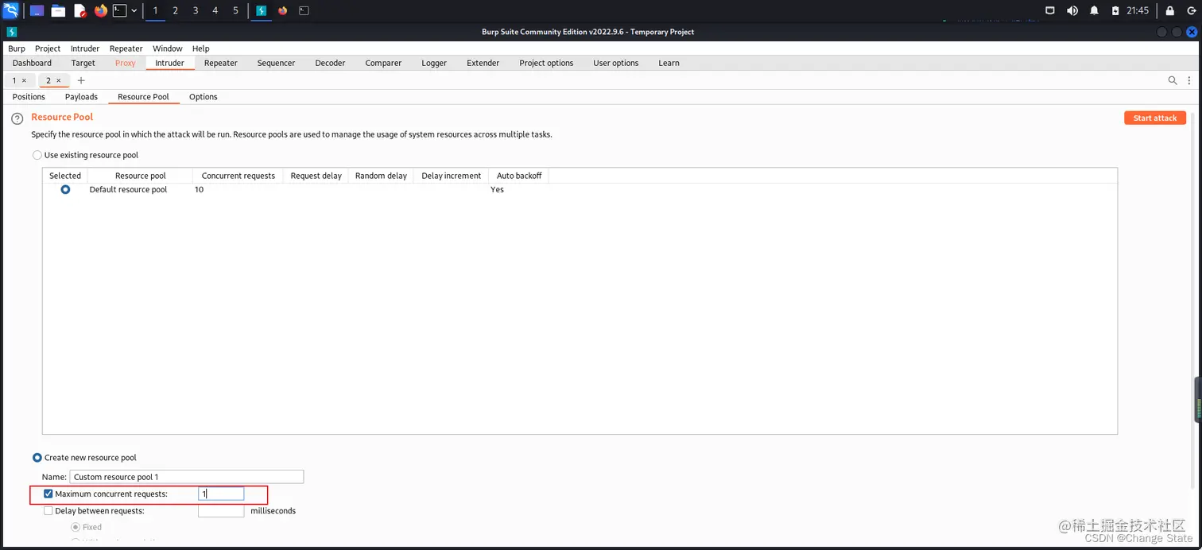The height and width of the screenshot is (550, 1202).
Task: Expand the terminal launcher dropdown arrow
Action: tap(134, 11)
